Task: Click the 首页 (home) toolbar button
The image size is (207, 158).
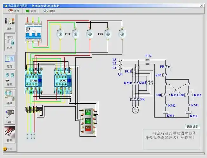Action: pos(14,11)
